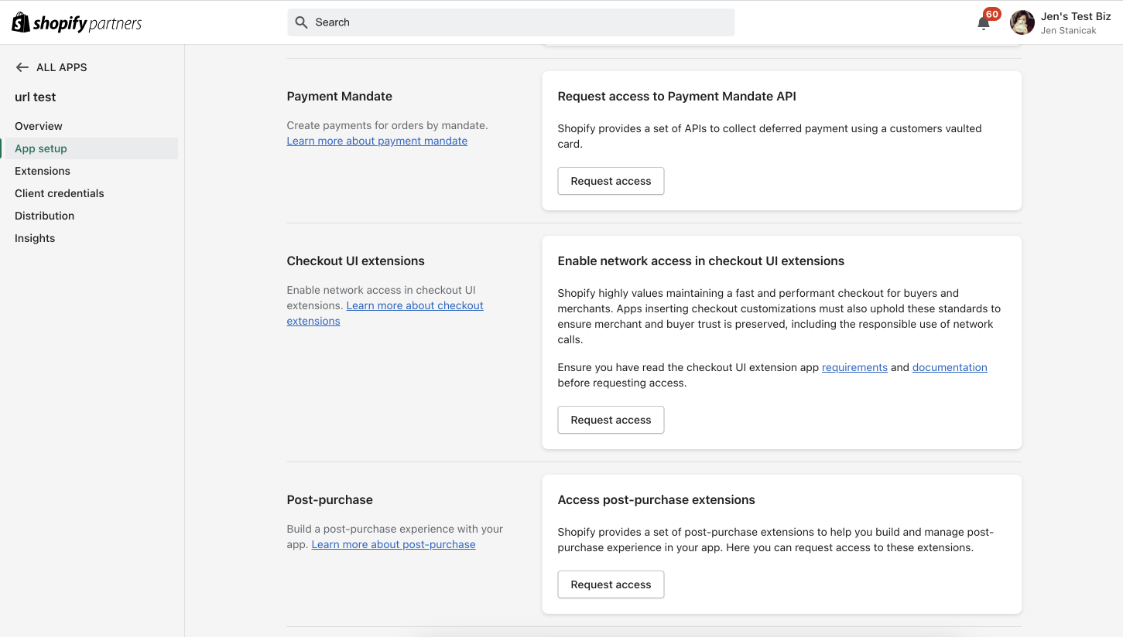Click the back arrow beside All Apps
Viewport: 1123px width, 637px height.
coord(22,67)
